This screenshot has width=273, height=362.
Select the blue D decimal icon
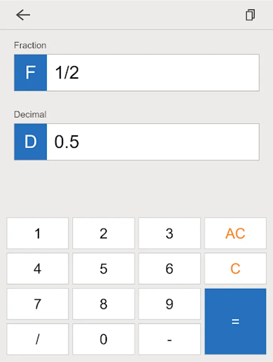(x=30, y=142)
